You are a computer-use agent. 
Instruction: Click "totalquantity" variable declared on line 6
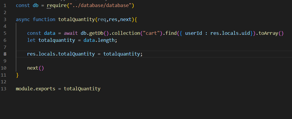tap(57, 40)
